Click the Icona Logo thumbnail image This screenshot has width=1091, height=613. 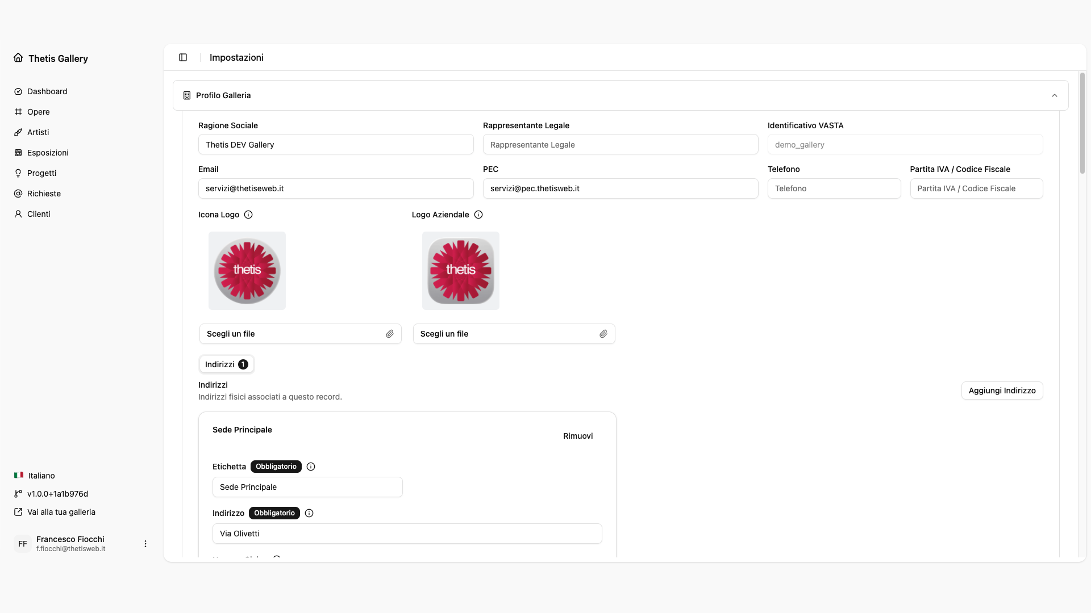(247, 271)
